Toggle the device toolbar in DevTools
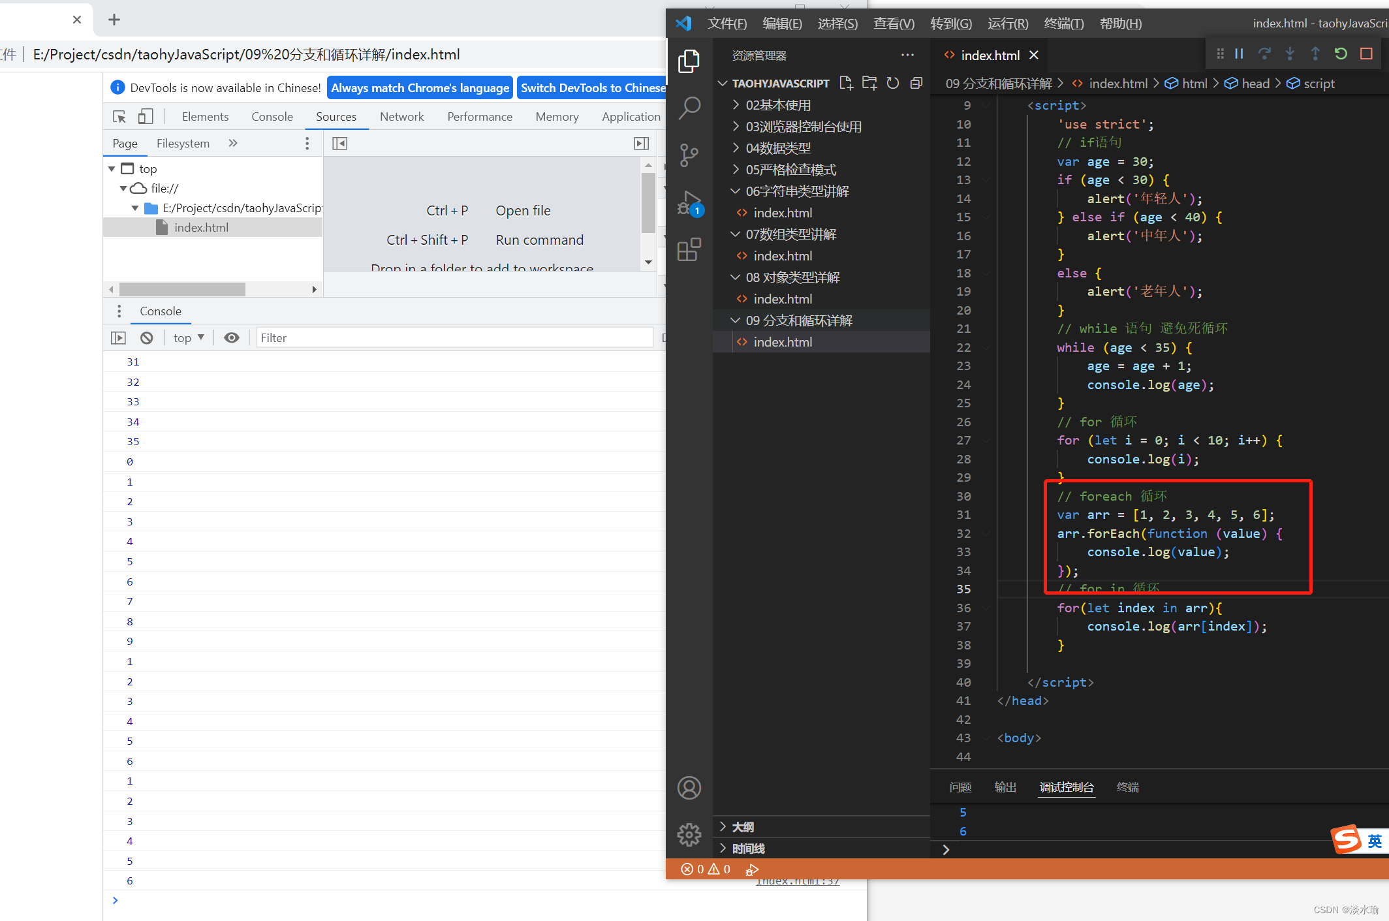 pyautogui.click(x=146, y=117)
